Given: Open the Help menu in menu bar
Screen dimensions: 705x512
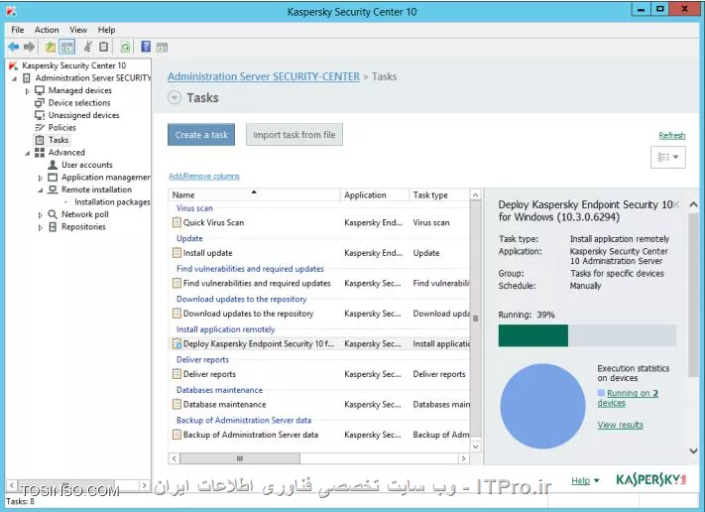Looking at the screenshot, I should 106,30.
